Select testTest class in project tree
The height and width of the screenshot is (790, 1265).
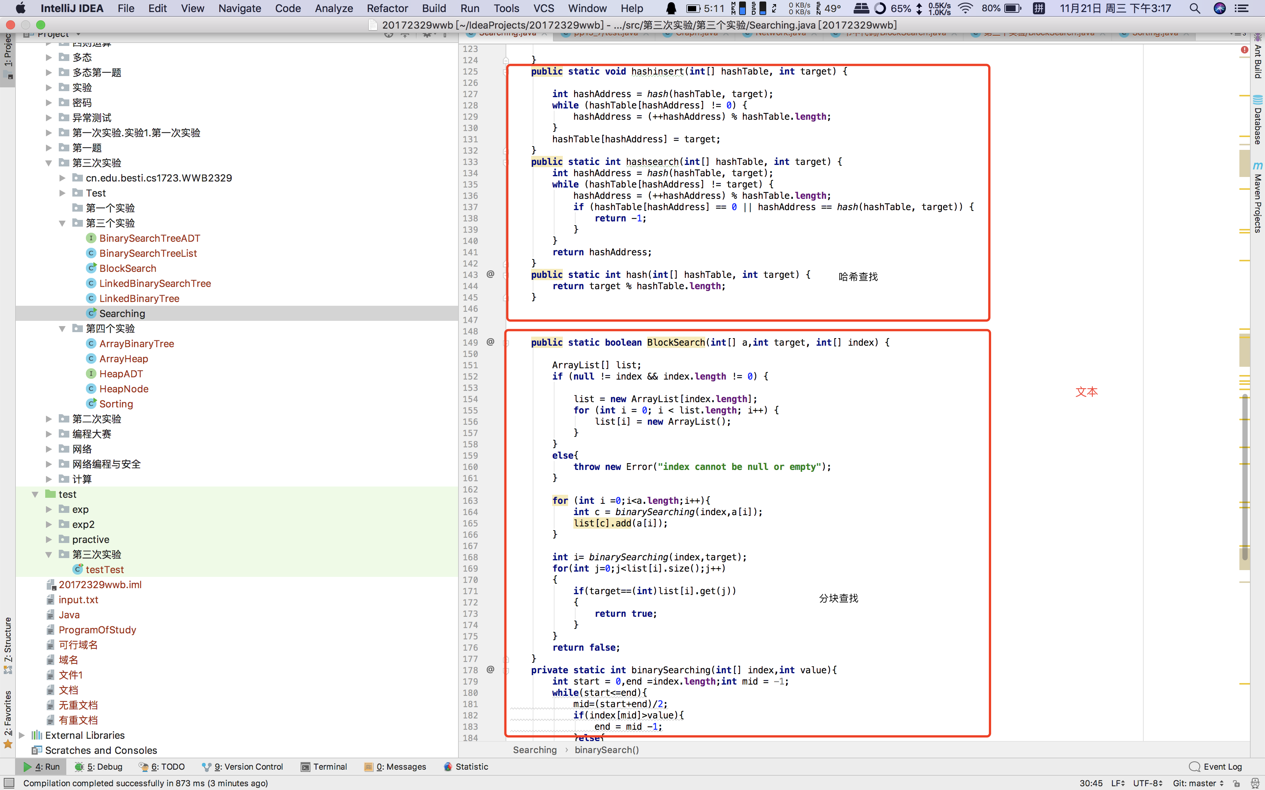(x=105, y=569)
